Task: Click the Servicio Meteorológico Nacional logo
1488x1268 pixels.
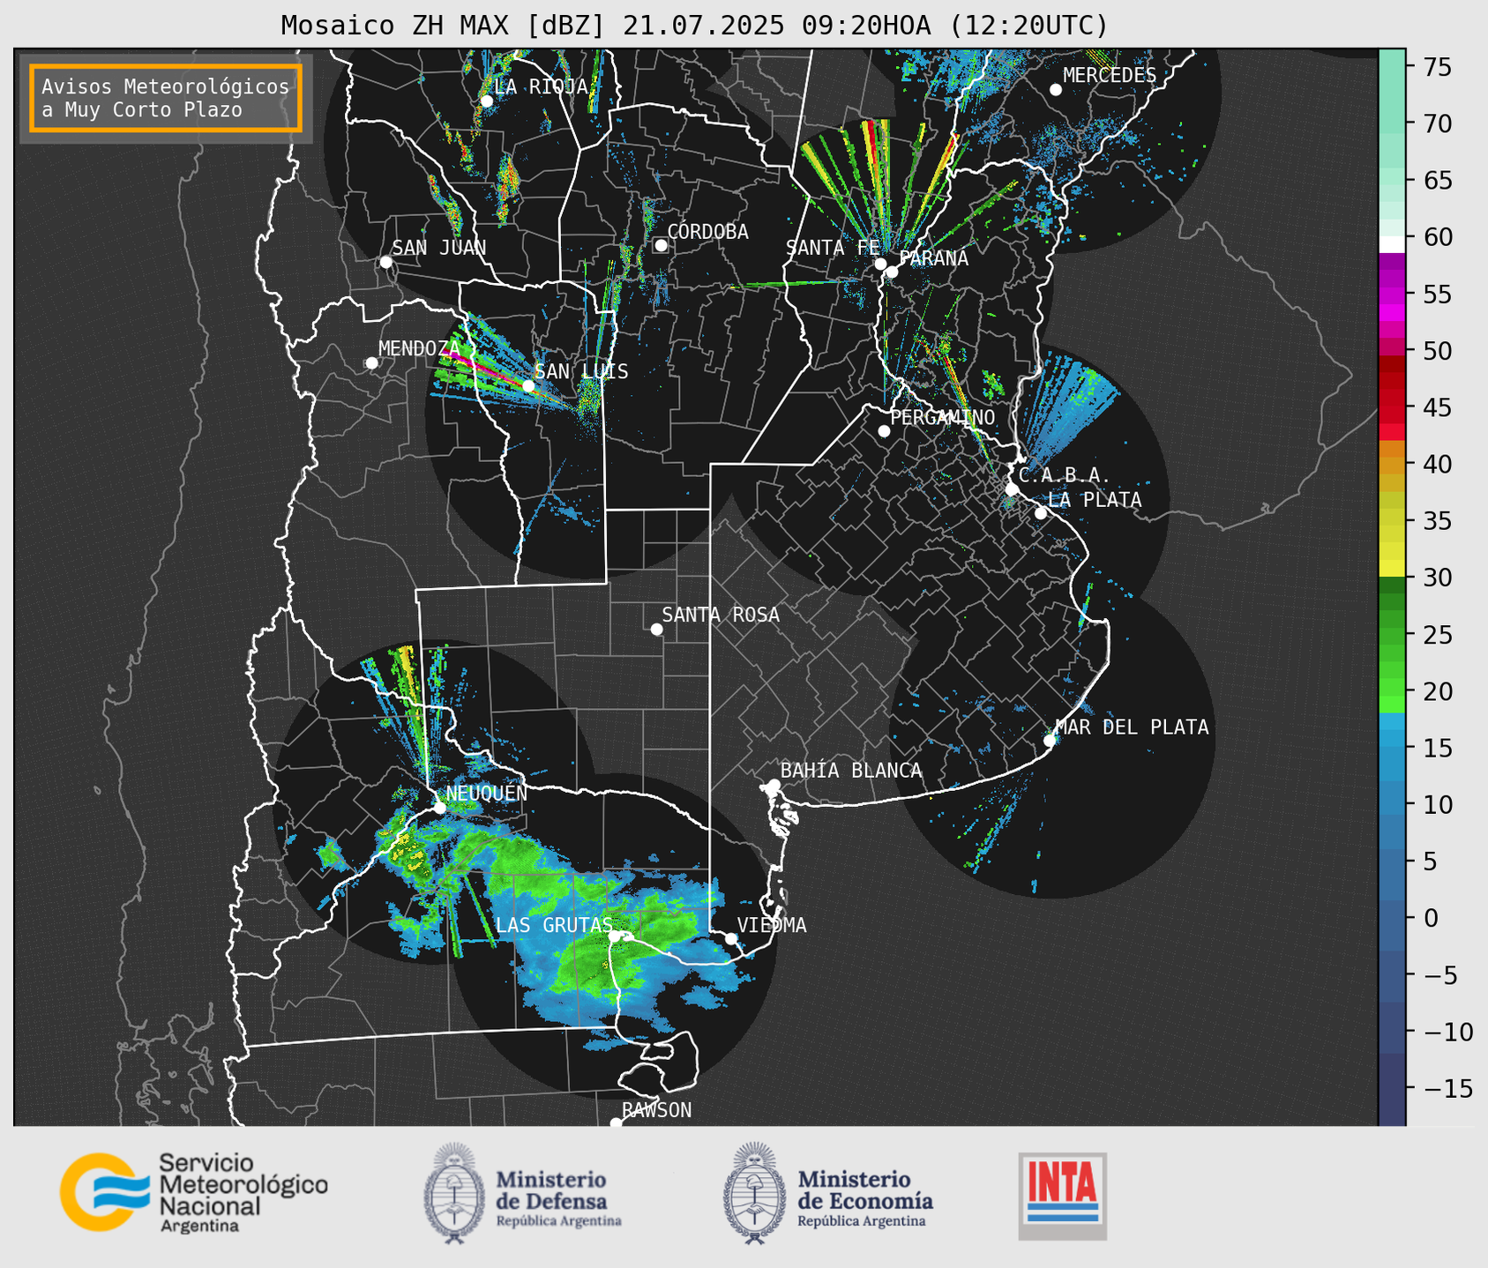Action: 193,1192
